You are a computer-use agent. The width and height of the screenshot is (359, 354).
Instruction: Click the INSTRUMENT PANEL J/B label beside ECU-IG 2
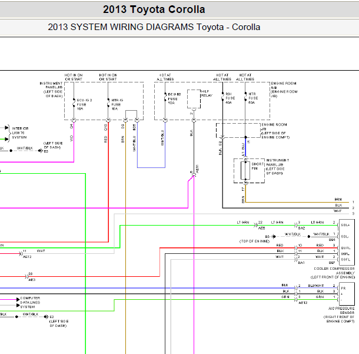51,90
